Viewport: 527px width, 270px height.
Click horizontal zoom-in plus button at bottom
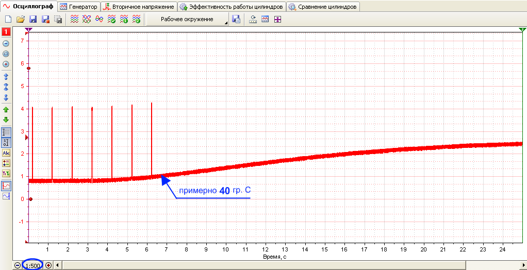coord(49,266)
